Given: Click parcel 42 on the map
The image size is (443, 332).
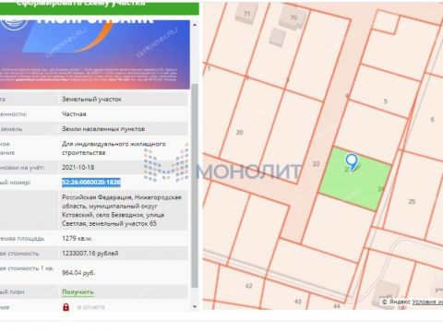Looking at the screenshot, I should 248,286.
